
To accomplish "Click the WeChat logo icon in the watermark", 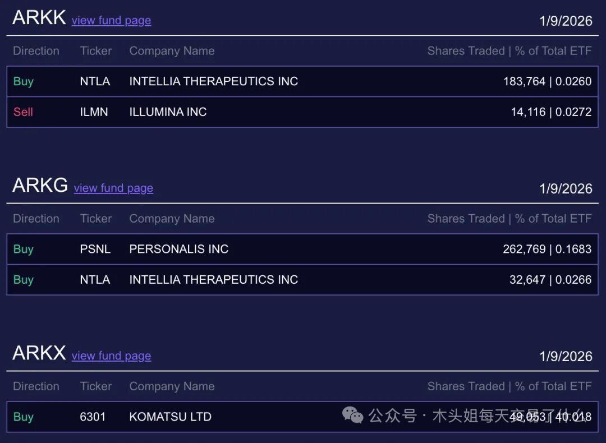I will click(x=353, y=416).
